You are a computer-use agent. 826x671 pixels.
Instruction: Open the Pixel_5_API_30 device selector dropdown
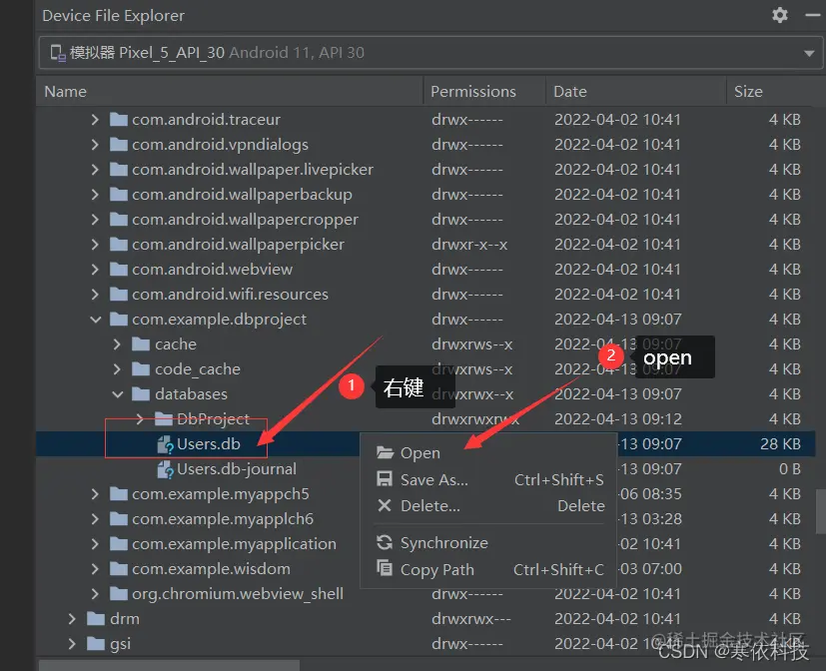[809, 53]
